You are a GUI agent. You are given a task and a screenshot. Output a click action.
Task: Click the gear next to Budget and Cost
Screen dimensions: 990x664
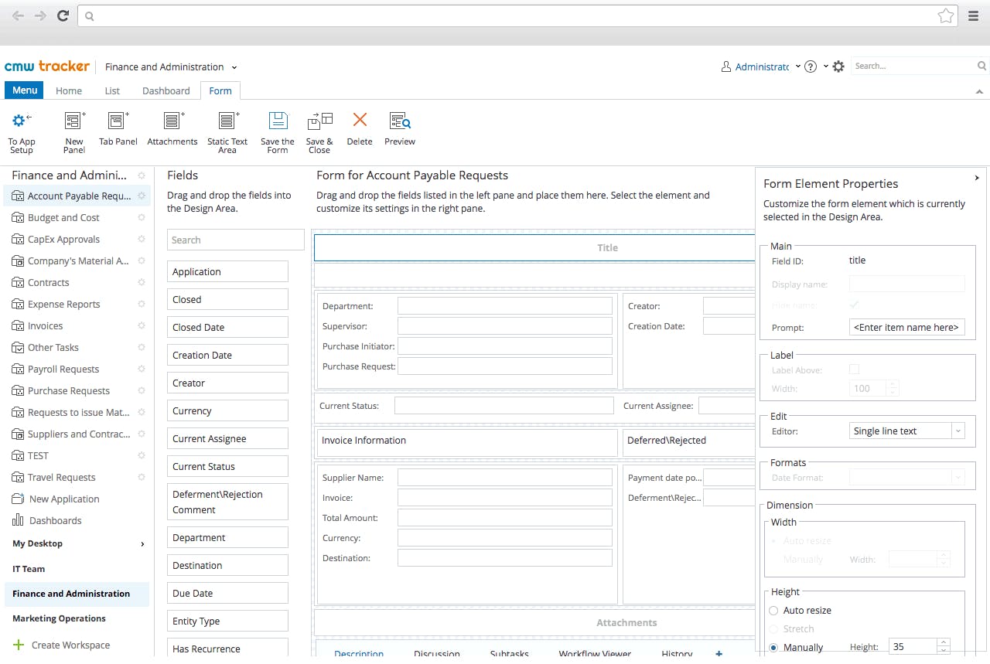pos(142,218)
